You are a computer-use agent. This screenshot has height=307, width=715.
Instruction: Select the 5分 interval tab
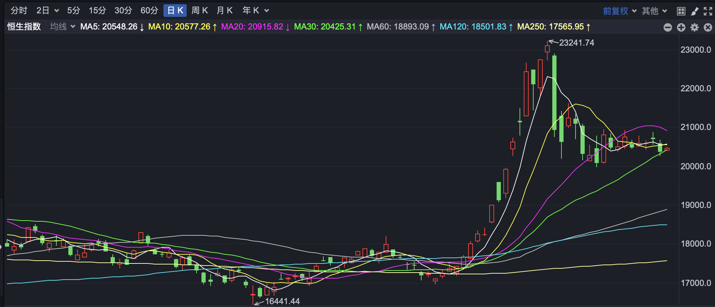click(74, 11)
